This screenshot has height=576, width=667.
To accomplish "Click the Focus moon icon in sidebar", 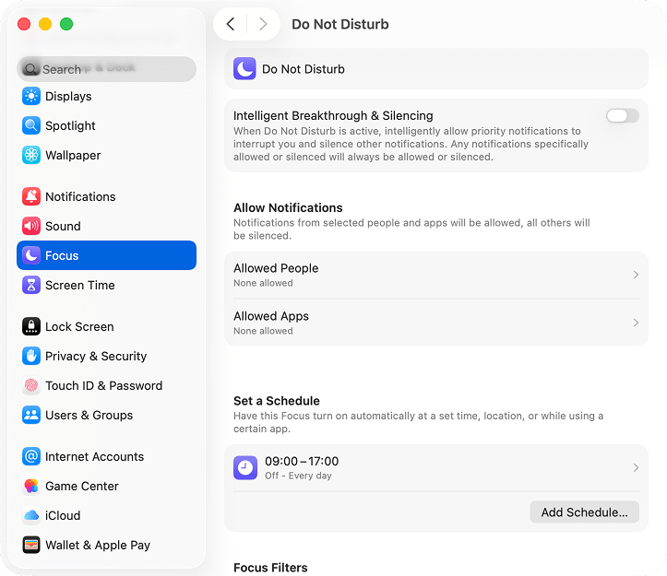I will click(31, 255).
